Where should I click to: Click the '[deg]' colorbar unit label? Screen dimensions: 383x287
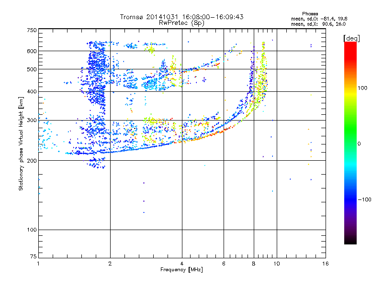[x=351, y=38]
